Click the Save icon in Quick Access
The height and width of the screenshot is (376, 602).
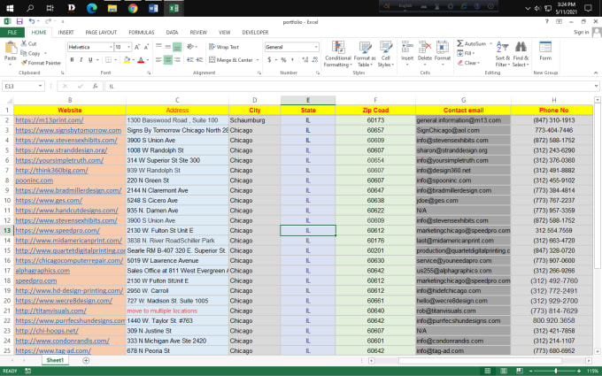19,21
